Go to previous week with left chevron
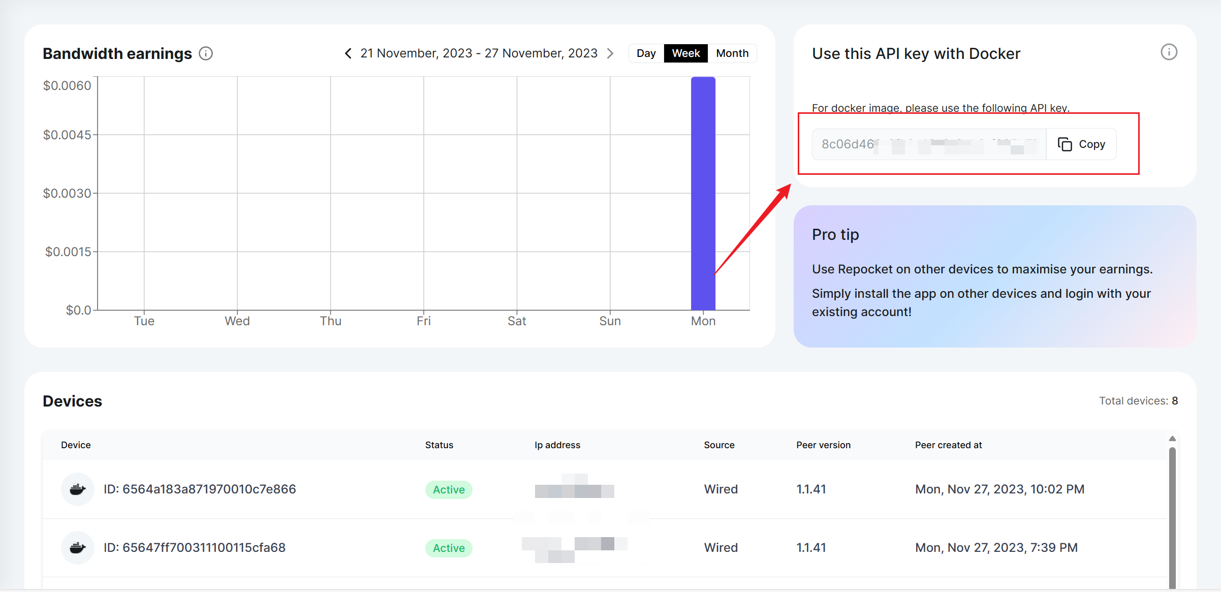Viewport: 1221px width, 592px height. (x=348, y=53)
